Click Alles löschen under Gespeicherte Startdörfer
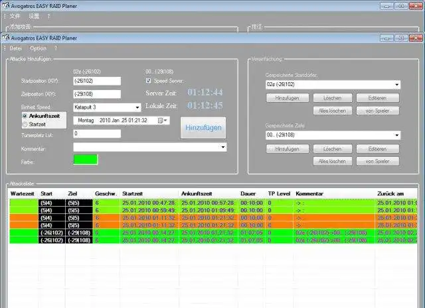425x308 pixels. tap(333, 111)
